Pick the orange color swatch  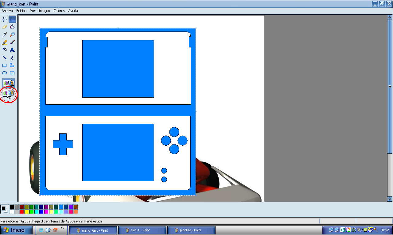click(76, 212)
